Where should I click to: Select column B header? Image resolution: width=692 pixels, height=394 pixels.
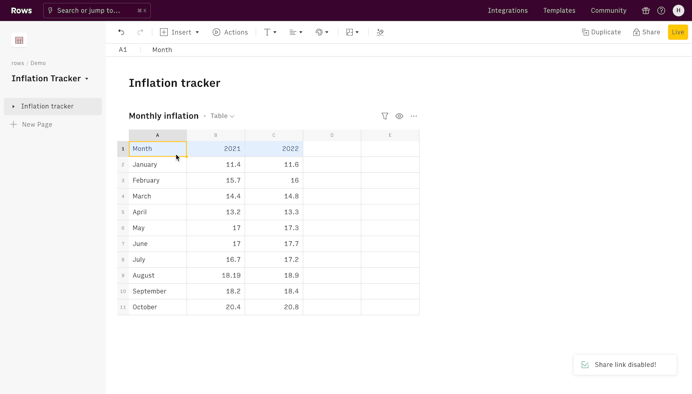[x=216, y=135]
